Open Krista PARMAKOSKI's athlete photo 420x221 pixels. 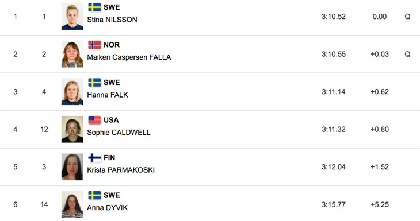(x=72, y=167)
